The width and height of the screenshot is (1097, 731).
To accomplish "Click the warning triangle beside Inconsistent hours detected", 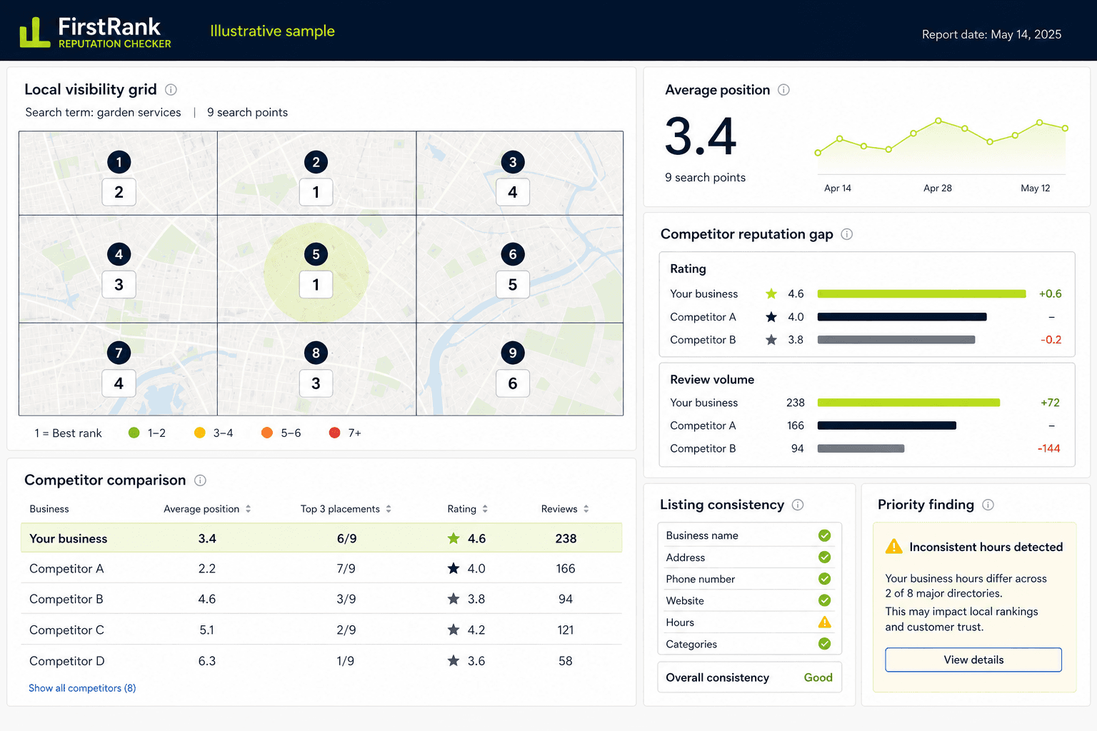I will click(893, 546).
